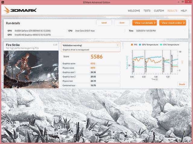Click the green CPU Temperature legend square
Viewport: 193px width, 144px height.
(161, 45)
